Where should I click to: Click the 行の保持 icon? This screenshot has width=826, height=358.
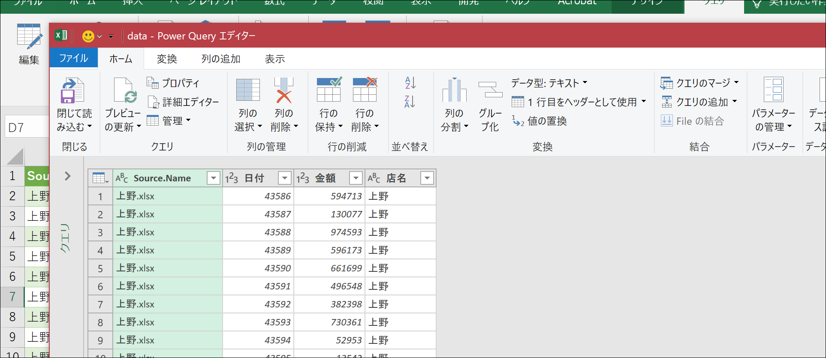tap(329, 89)
